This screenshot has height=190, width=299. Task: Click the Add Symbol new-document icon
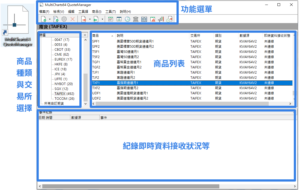point(44,19)
